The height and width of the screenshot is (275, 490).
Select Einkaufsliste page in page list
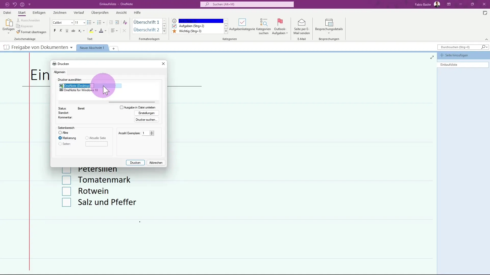(463, 65)
